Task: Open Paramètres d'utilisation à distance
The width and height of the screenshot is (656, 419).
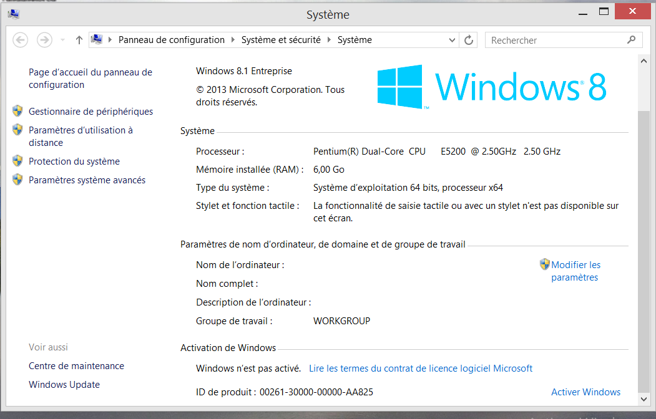Action: point(81,136)
